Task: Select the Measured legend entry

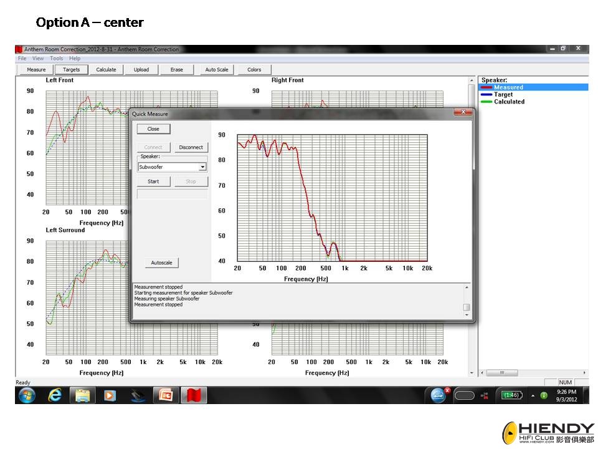Action: pyautogui.click(x=533, y=87)
